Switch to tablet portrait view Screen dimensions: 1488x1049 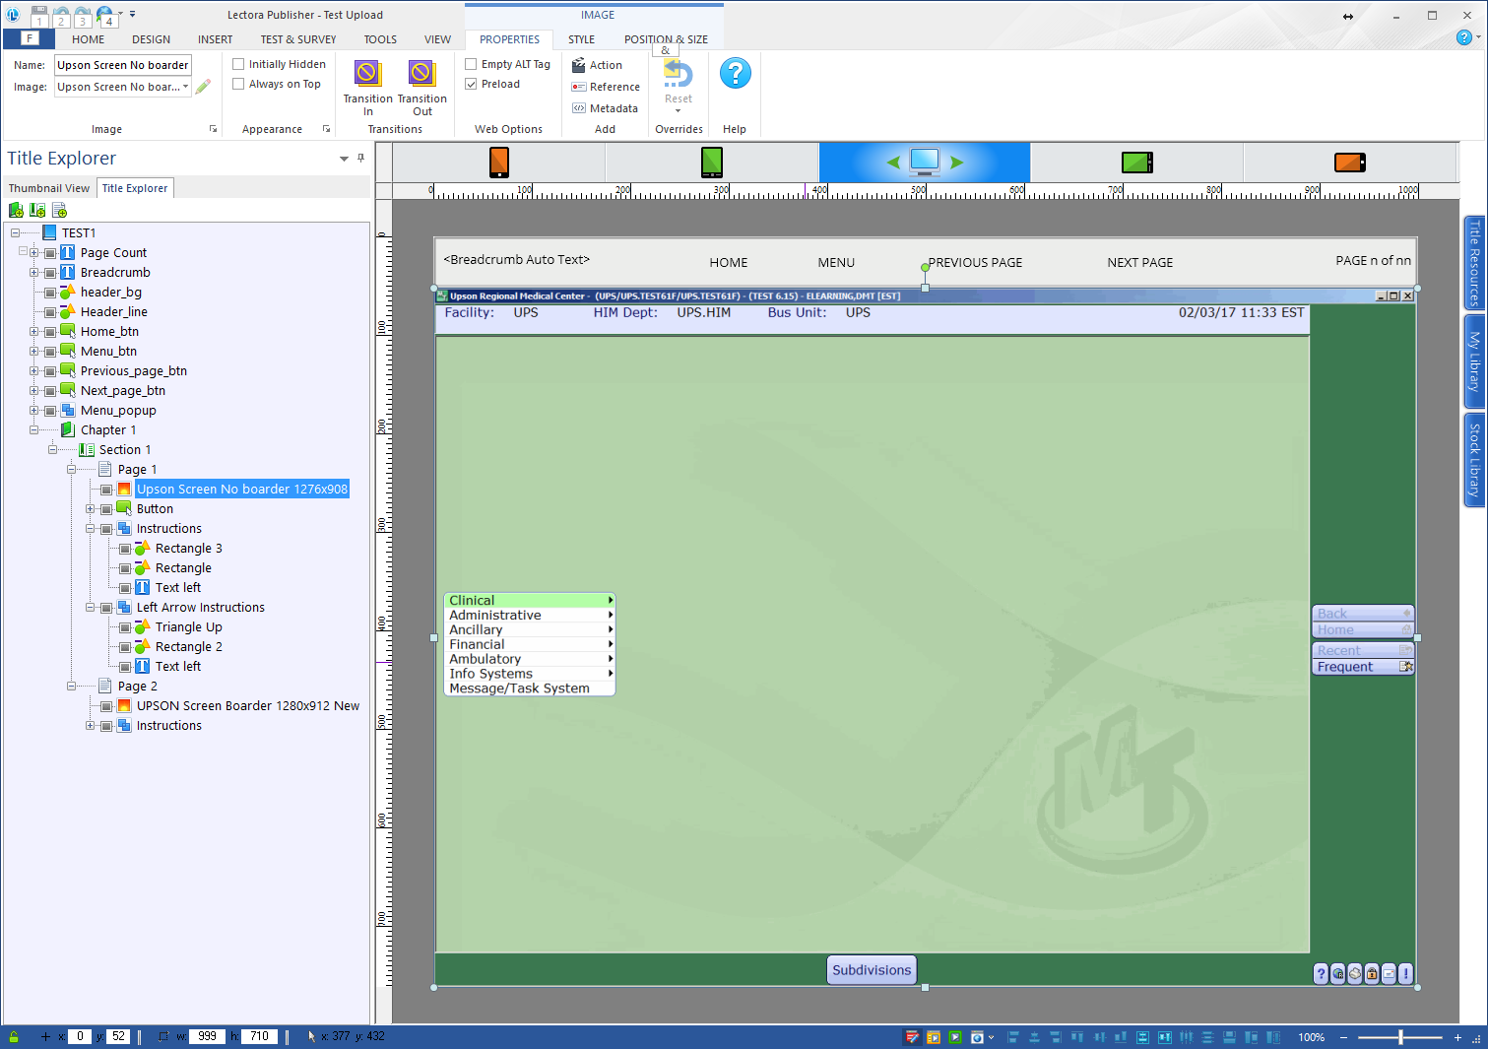click(x=712, y=162)
